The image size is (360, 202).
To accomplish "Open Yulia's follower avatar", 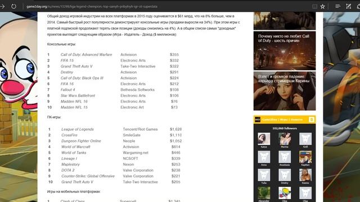I will (x=264, y=175).
